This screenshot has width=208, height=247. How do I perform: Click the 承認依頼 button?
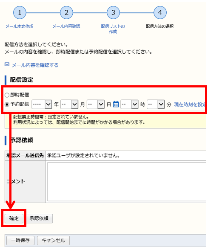tap(39, 218)
